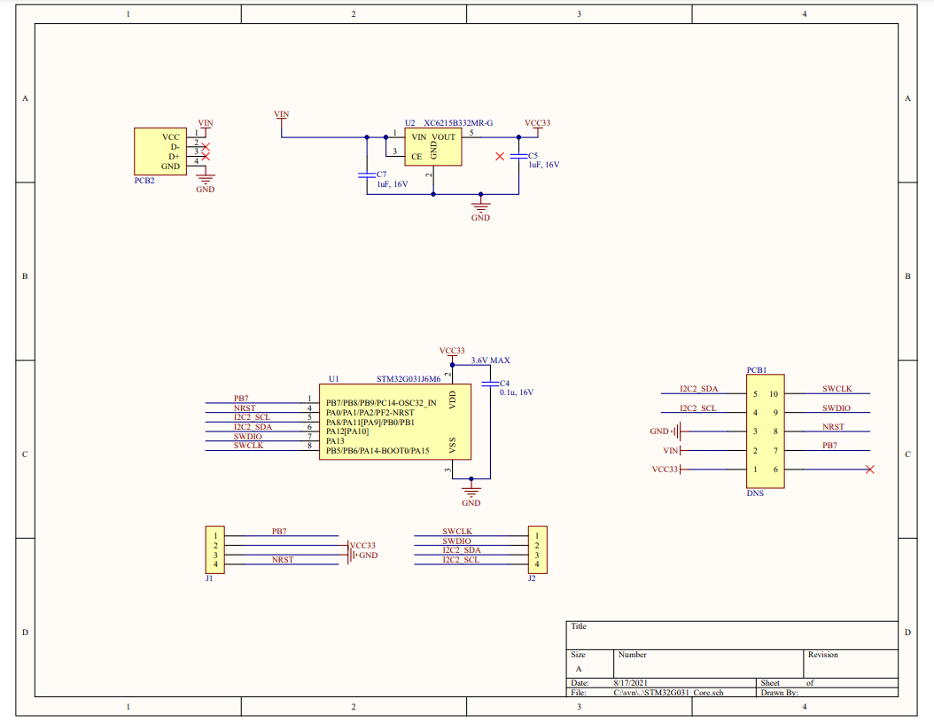Select capacitor C5 1uF 16V
934x722 pixels.
[518, 158]
